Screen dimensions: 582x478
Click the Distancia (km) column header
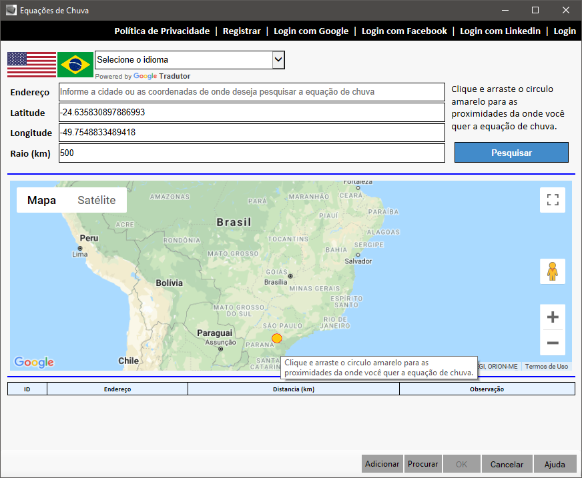point(294,389)
